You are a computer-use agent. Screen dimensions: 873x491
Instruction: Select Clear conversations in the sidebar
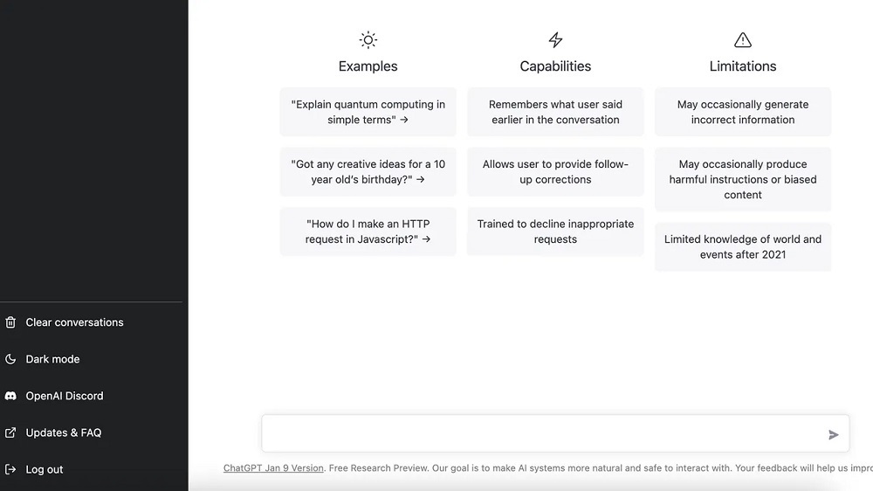click(x=74, y=322)
